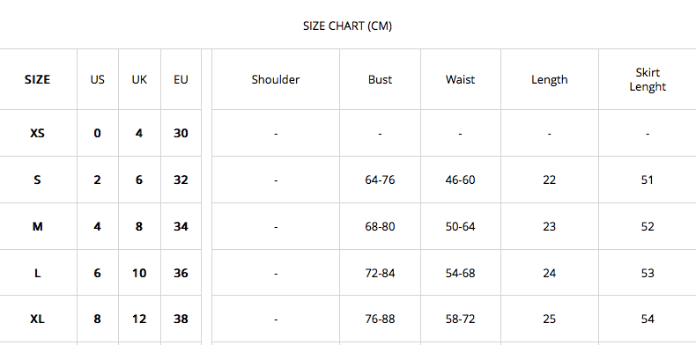
Task: Click EU size 30 cell
Action: pyautogui.click(x=181, y=133)
